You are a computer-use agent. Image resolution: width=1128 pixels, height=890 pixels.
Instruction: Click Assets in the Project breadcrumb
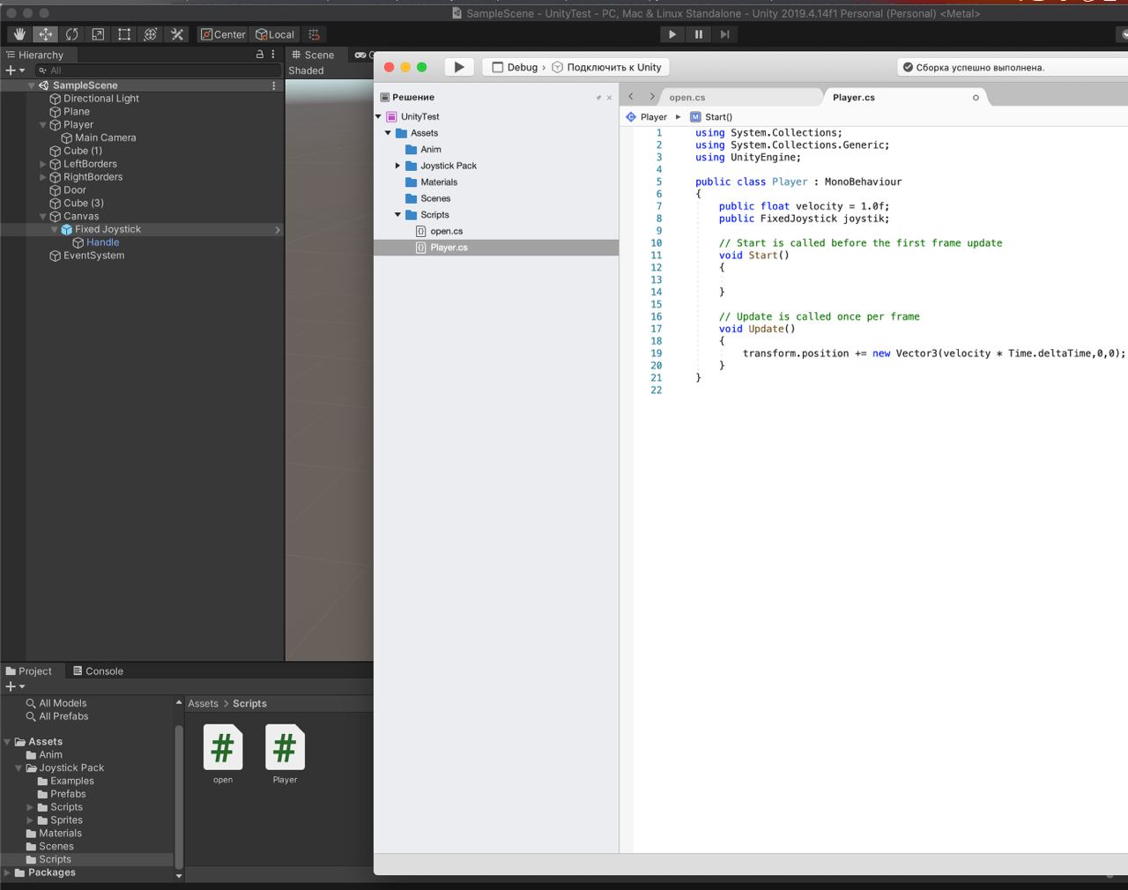tap(203, 703)
